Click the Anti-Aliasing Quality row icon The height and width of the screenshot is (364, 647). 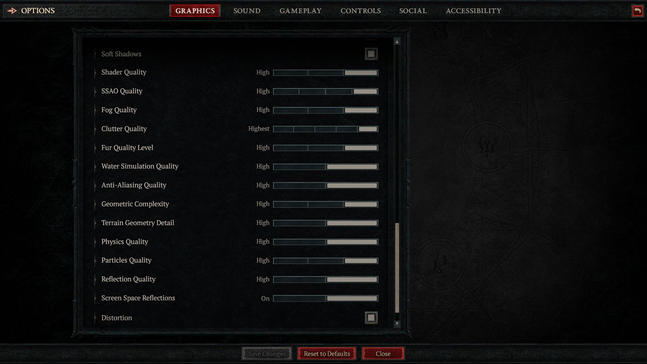(95, 185)
